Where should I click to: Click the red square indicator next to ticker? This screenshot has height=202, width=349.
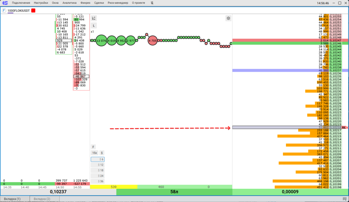pyautogui.click(x=33, y=11)
